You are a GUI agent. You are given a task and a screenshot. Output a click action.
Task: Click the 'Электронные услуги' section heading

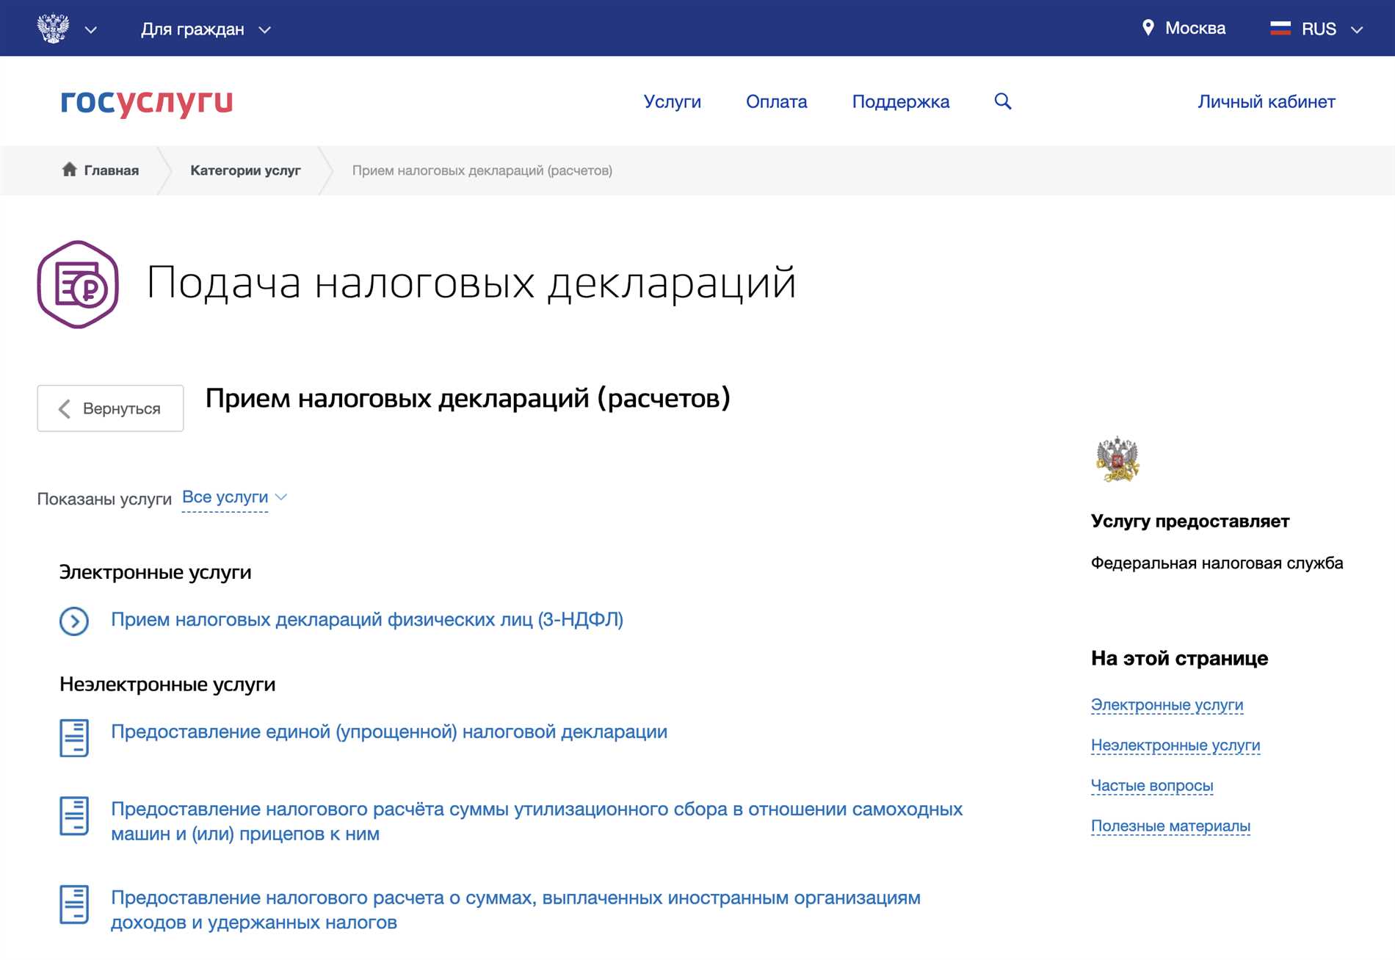(x=155, y=572)
